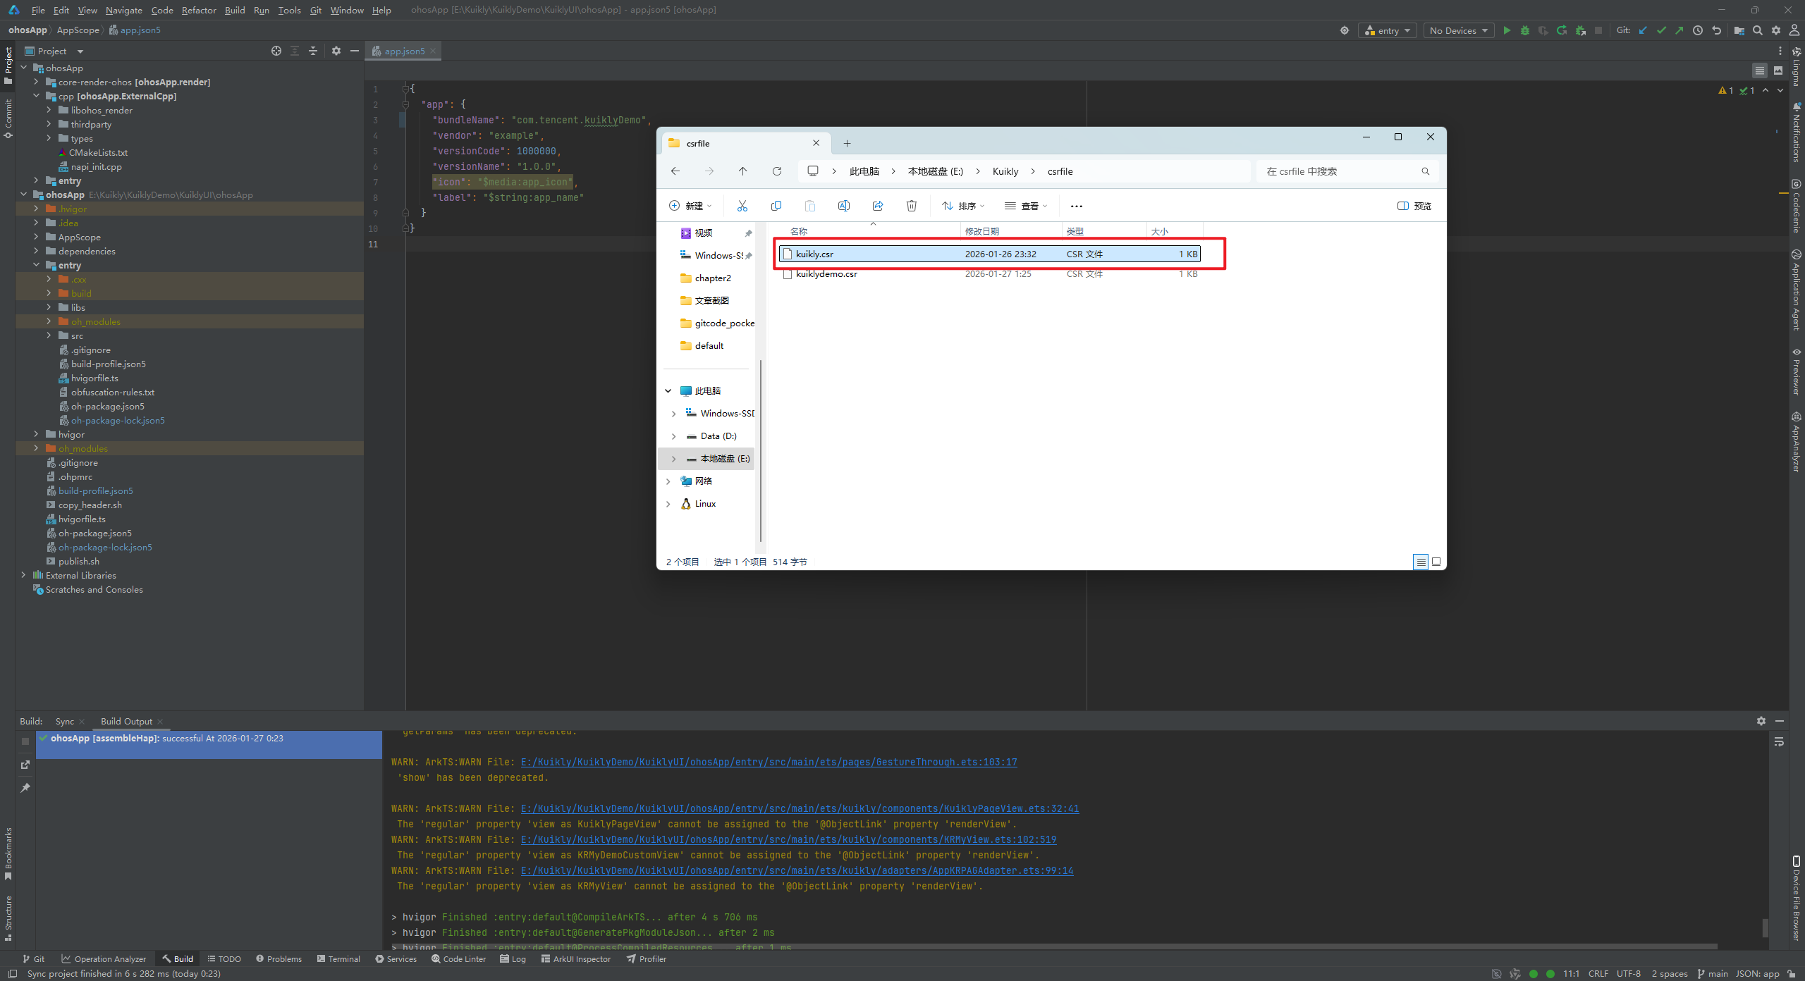This screenshot has width=1805, height=981.
Task: Open the entry module configuration dropdown
Action: click(1387, 30)
